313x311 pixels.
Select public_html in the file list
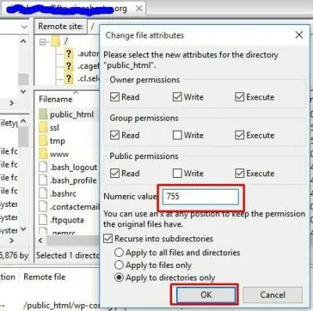[x=72, y=114]
